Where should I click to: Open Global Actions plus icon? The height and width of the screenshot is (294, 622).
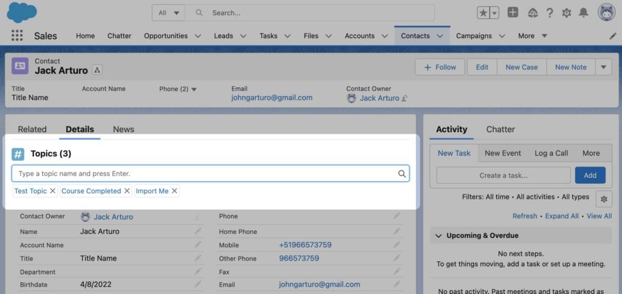(513, 13)
